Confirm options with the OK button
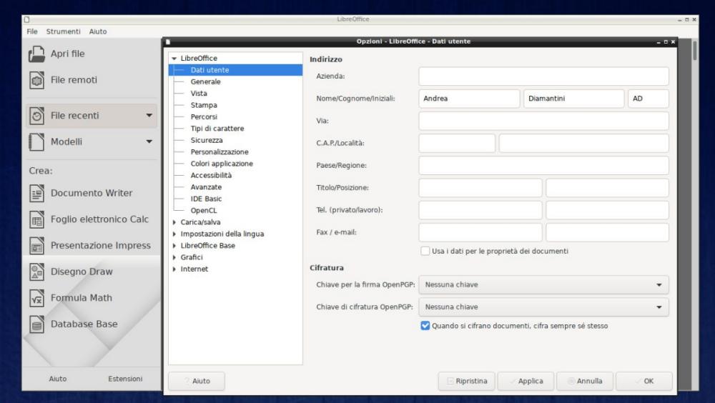715x403 pixels. click(x=643, y=382)
